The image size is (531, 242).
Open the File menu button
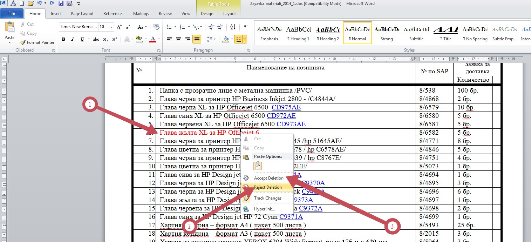click(12, 14)
